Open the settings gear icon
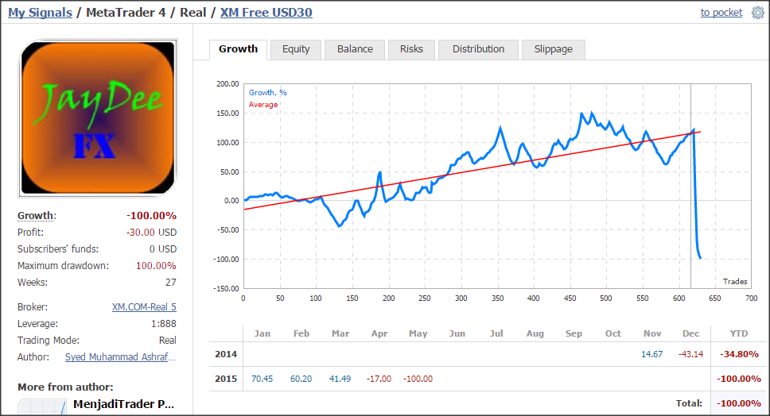 pyautogui.click(x=758, y=13)
